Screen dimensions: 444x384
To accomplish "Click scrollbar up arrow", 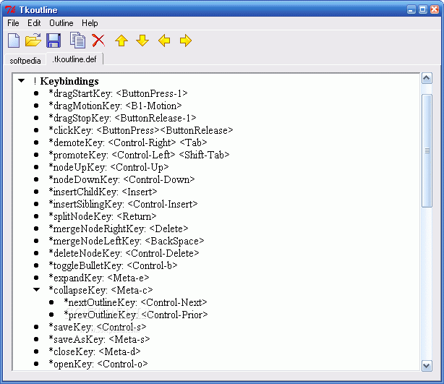I will click(x=427, y=78).
